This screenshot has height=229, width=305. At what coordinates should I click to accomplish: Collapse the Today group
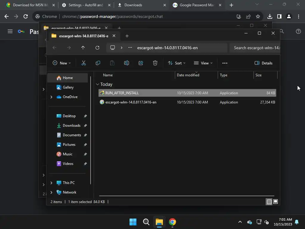(x=97, y=84)
